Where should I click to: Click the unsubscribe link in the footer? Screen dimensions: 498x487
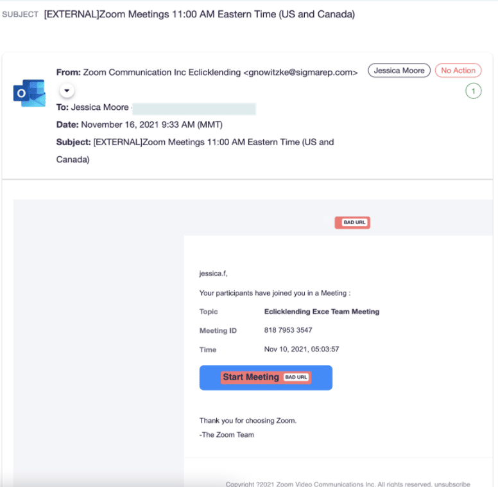[x=452, y=484]
